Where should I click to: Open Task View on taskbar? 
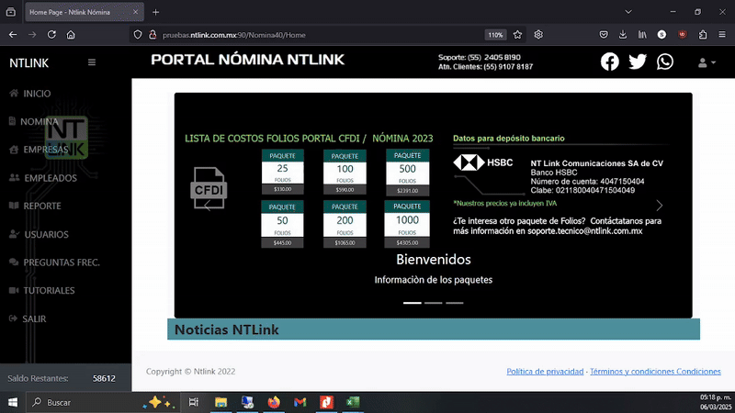point(193,402)
